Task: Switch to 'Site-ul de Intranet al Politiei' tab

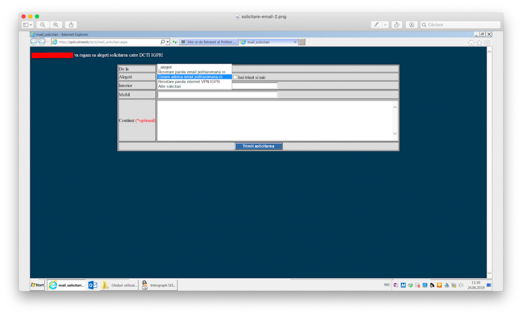Action: (x=209, y=42)
